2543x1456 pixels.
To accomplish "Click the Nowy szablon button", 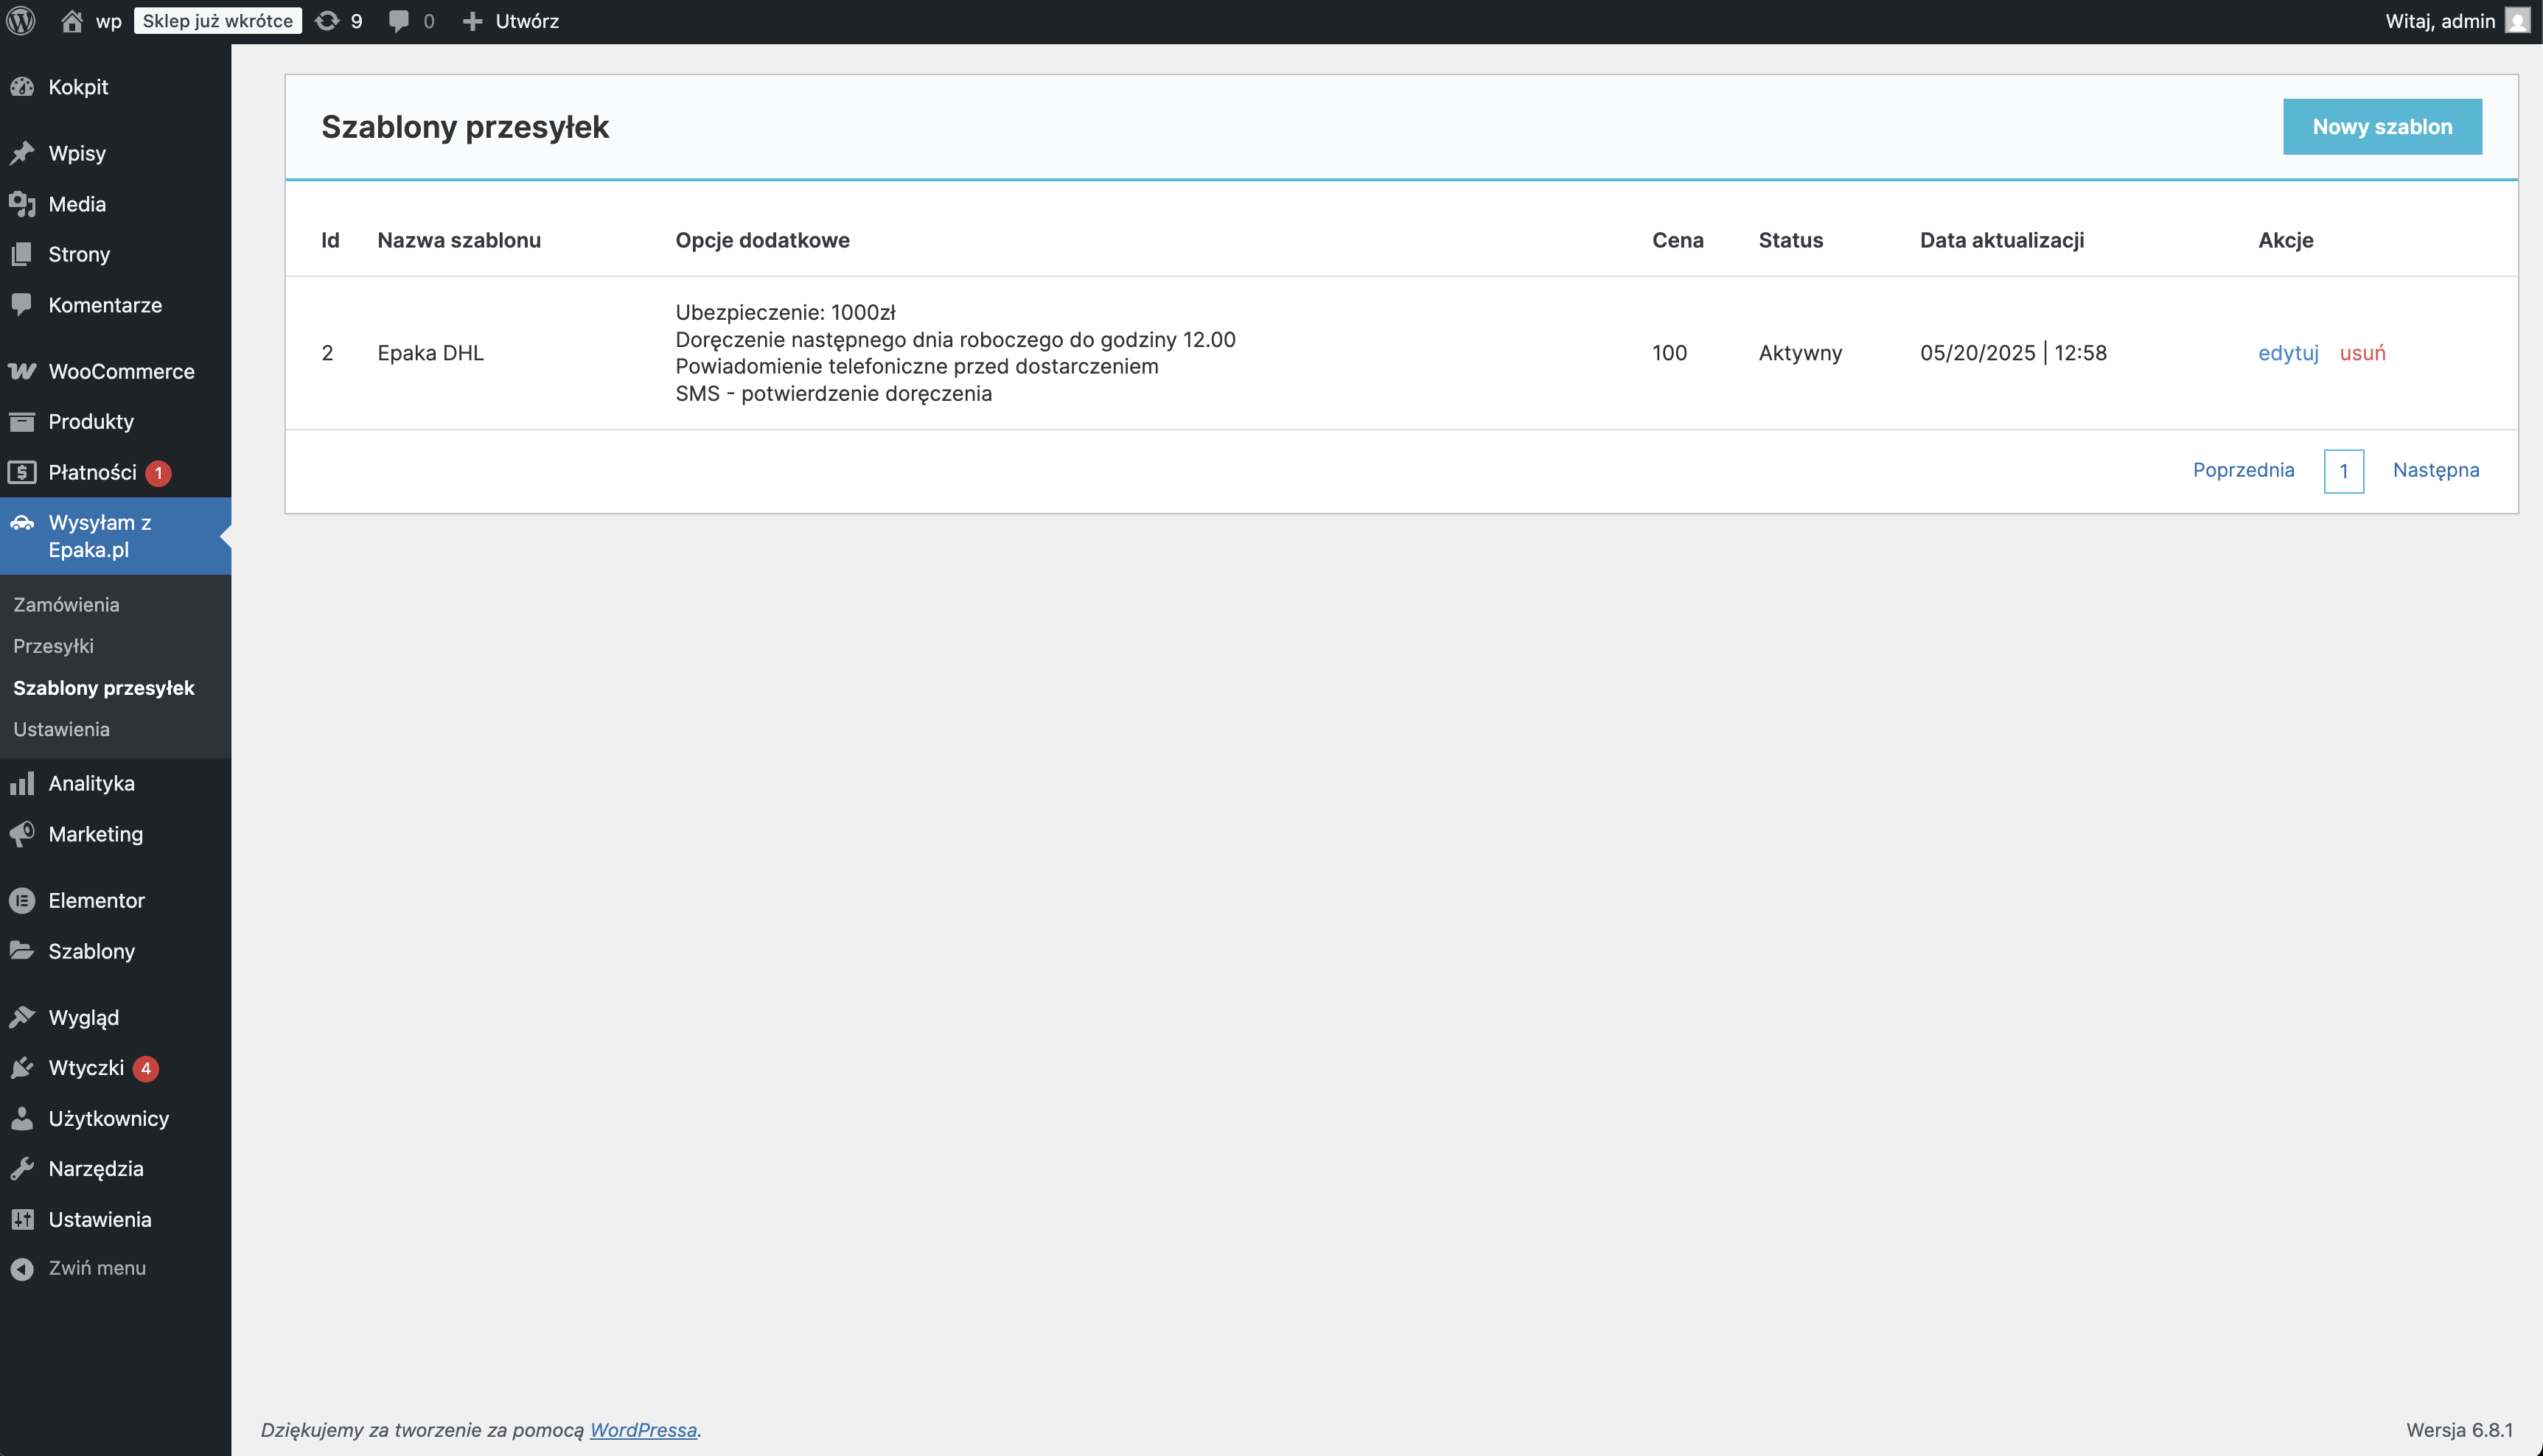I will [x=2382, y=127].
